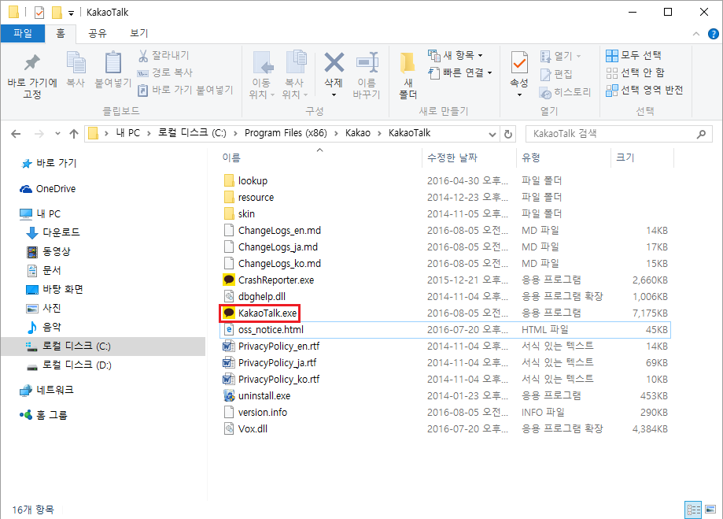Click the Paste (붙여넣기) ribbon icon
This screenshot has height=519, width=723.
(x=113, y=63)
